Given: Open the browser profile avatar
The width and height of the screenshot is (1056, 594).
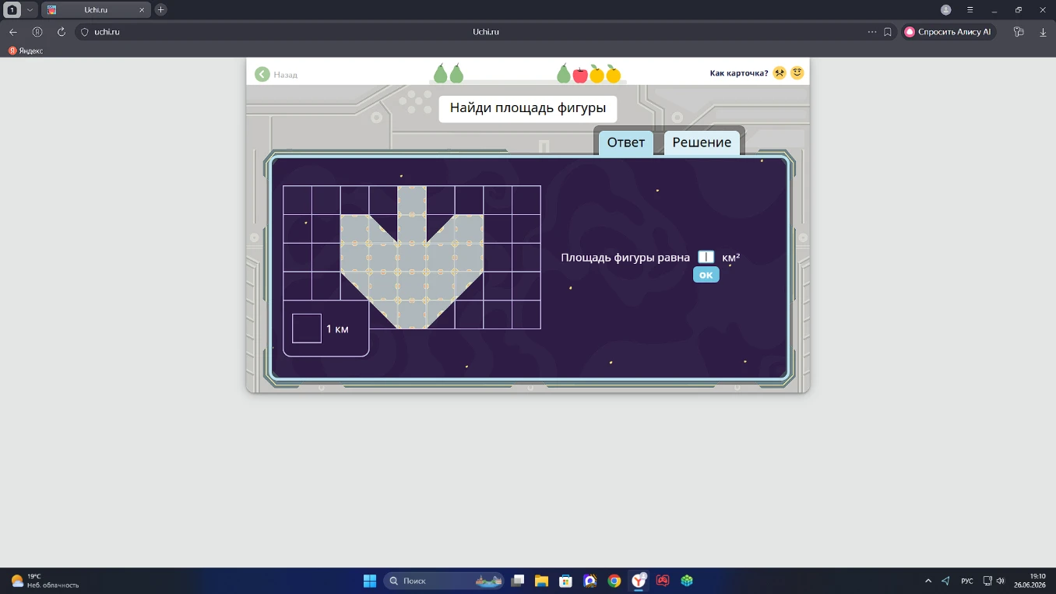Looking at the screenshot, I should (946, 10).
